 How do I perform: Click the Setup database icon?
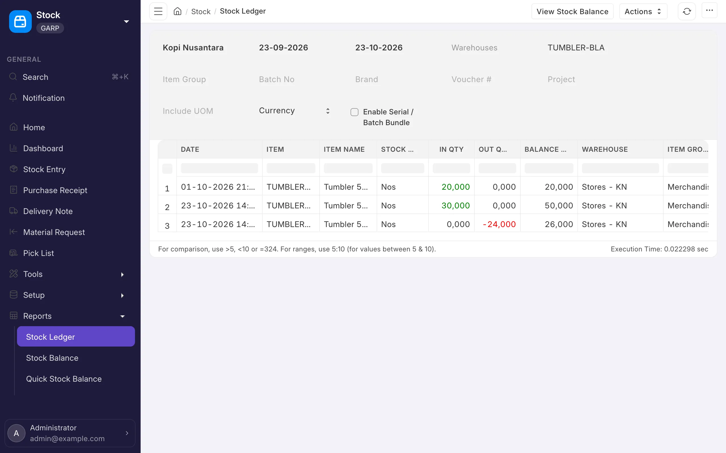click(14, 295)
